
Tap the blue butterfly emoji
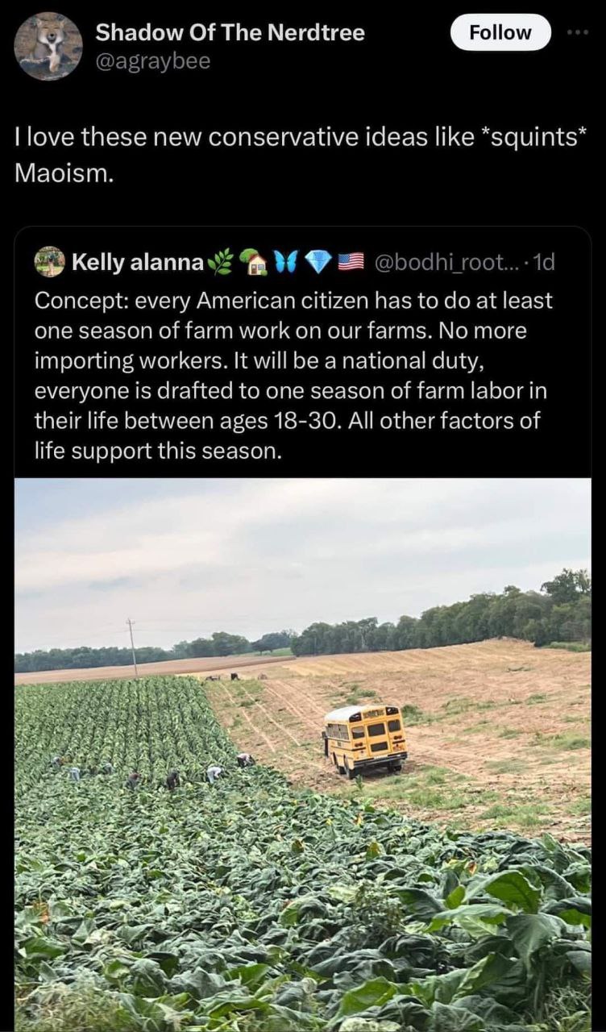pos(284,262)
